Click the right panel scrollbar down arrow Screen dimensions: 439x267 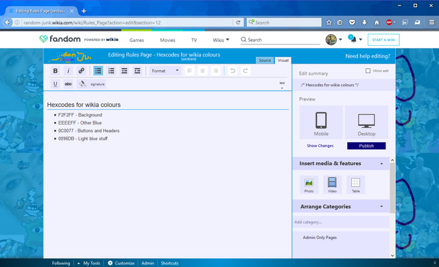[392, 255]
